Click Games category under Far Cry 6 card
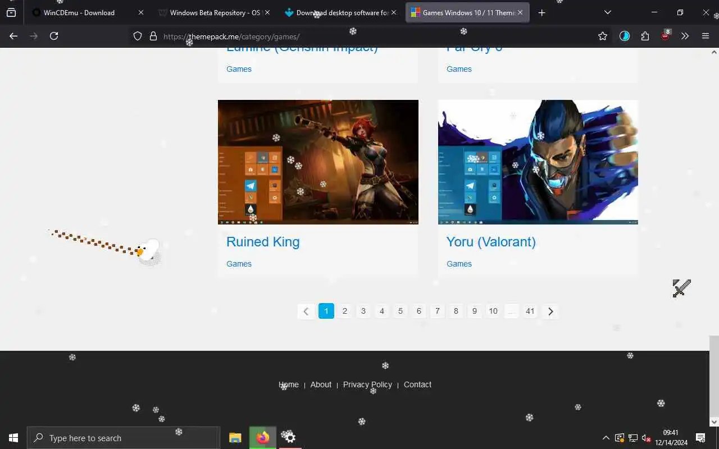Viewport: 719px width, 449px height. [x=459, y=69]
